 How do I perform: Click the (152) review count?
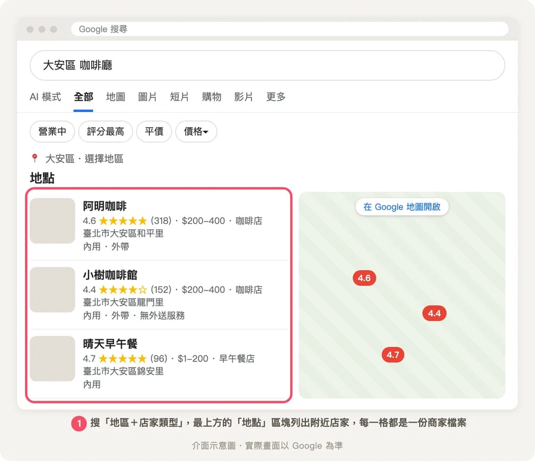161,290
